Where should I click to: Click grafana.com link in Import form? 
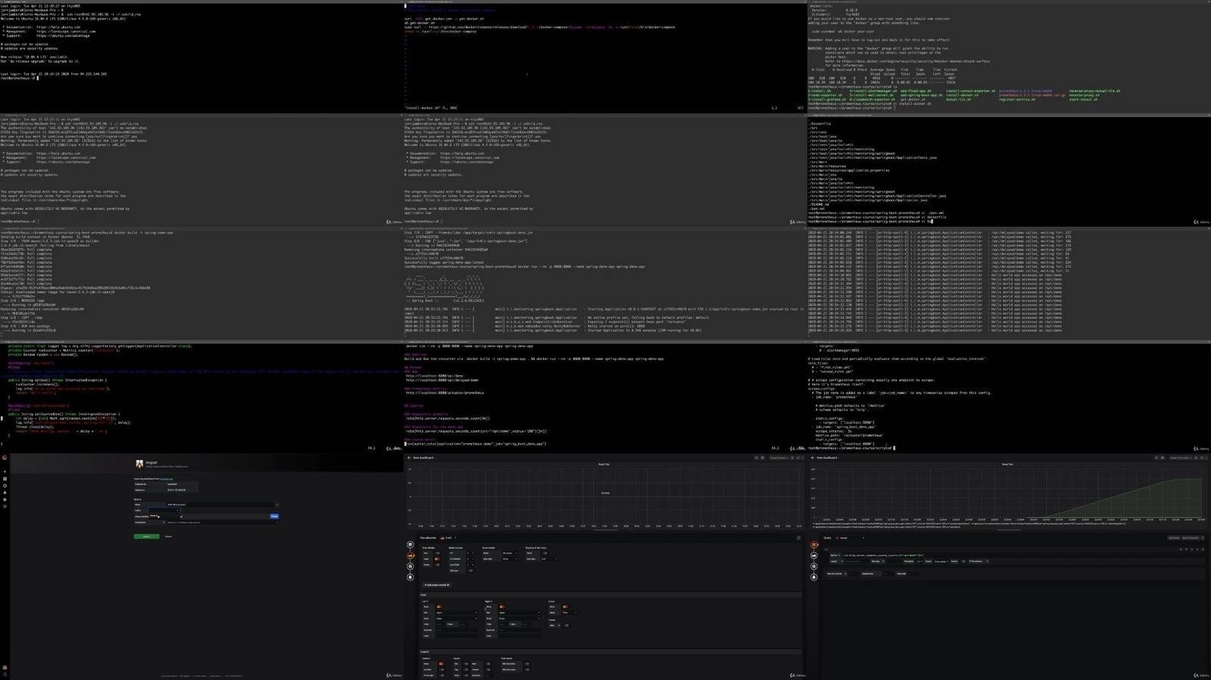[167, 479]
